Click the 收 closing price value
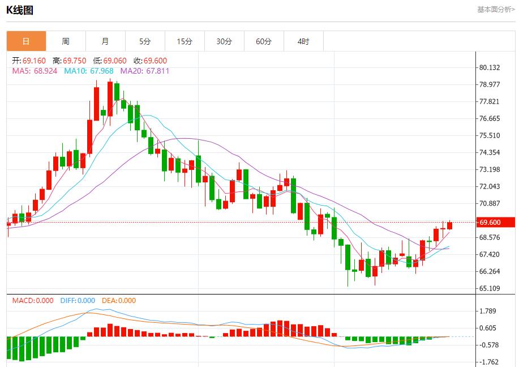 click(x=150, y=61)
